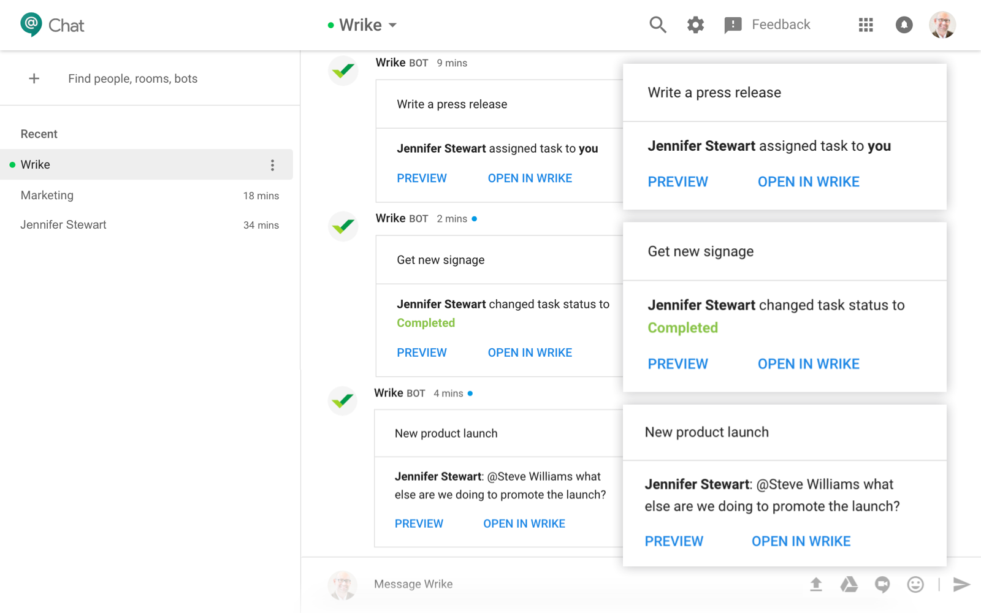The height and width of the screenshot is (613, 981).
Task: Click the plus icon to start a chat
Action: (x=34, y=78)
